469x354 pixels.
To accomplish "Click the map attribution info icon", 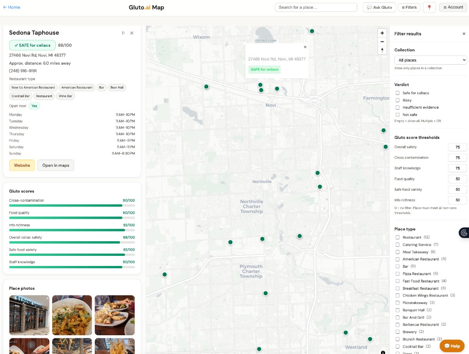I will tap(383, 352).
